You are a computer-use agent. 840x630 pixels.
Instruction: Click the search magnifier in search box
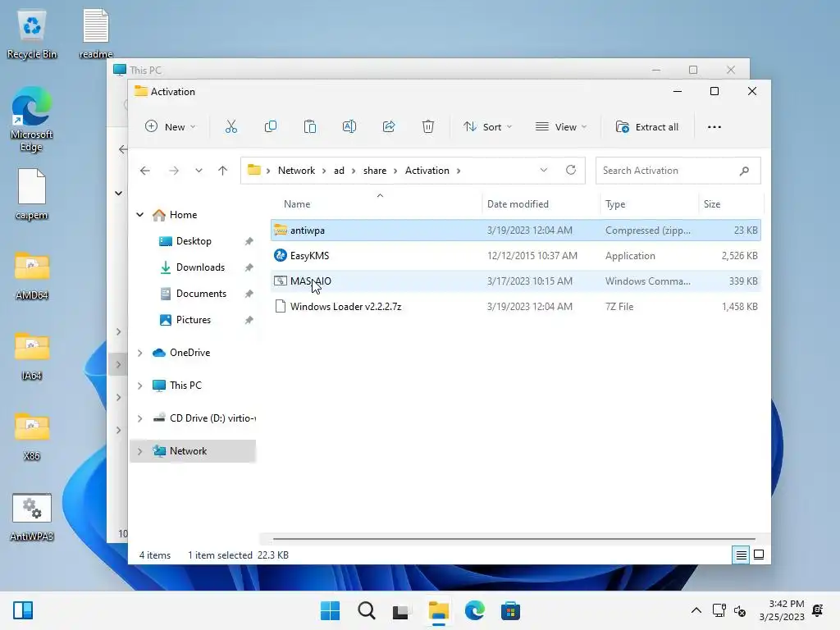(744, 171)
